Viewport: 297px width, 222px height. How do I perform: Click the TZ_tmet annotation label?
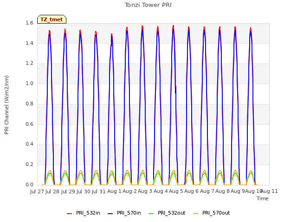point(52,19)
